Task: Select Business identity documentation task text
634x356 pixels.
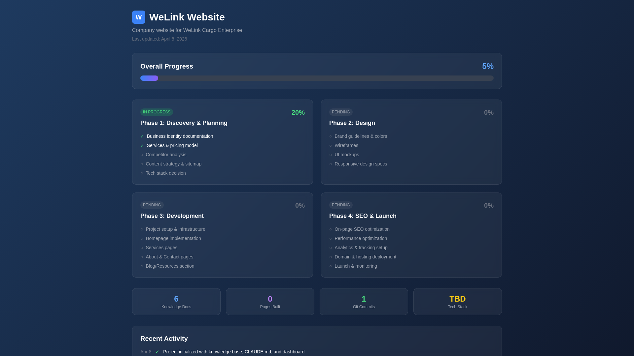Action: click(x=180, y=136)
